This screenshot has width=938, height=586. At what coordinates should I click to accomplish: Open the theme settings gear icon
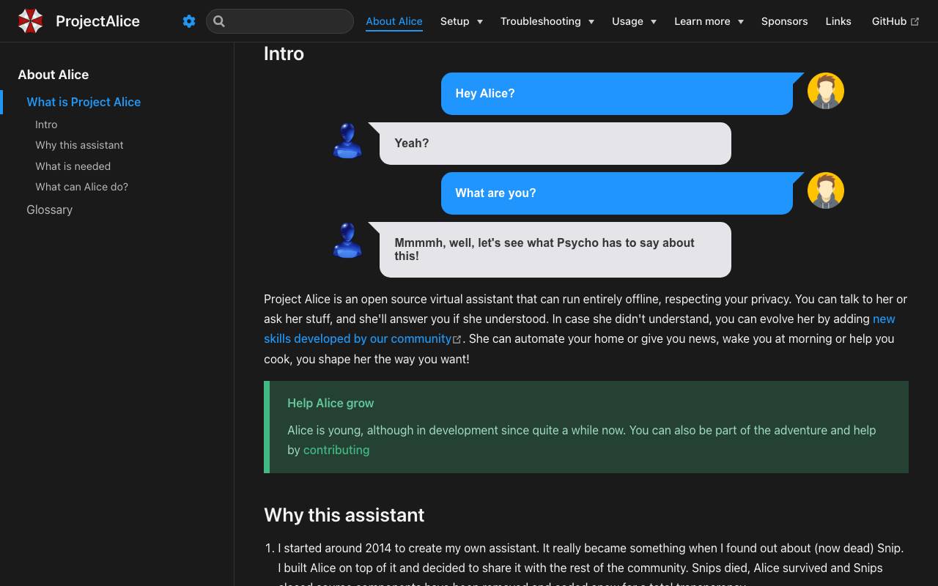[189, 21]
